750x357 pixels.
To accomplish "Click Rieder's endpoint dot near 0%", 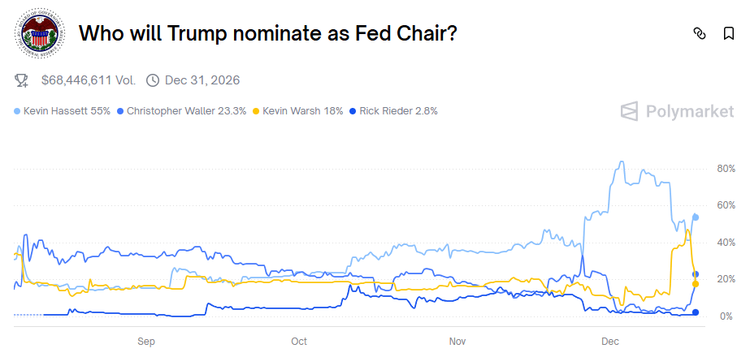I will pos(696,312).
